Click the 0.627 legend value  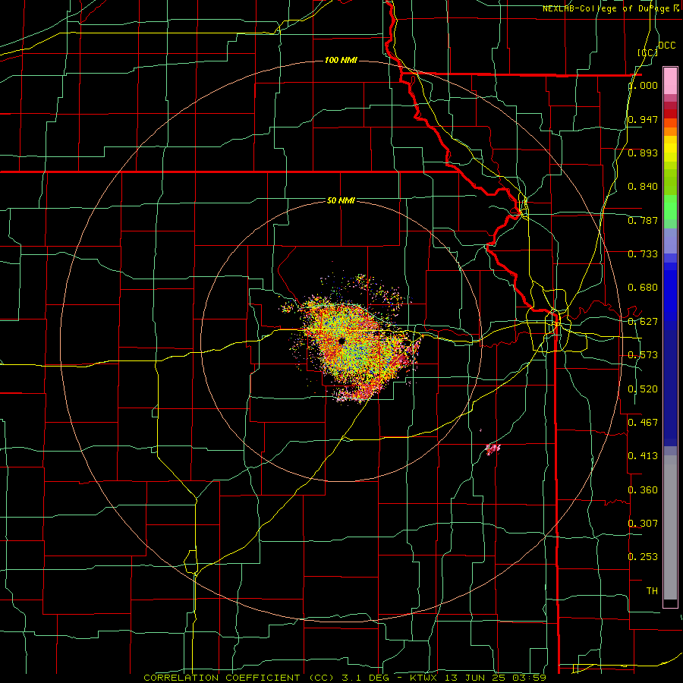[643, 322]
